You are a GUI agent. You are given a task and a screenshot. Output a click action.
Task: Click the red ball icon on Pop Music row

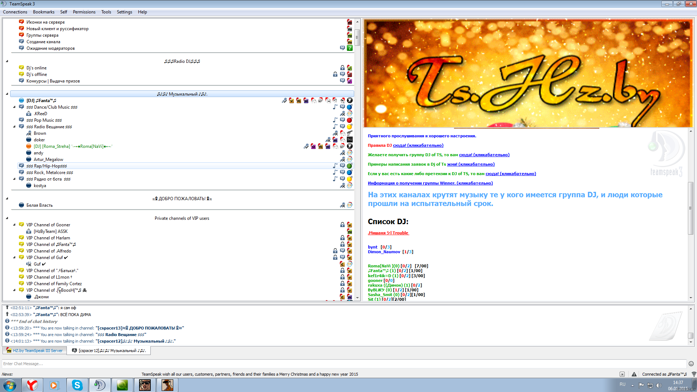point(349,120)
